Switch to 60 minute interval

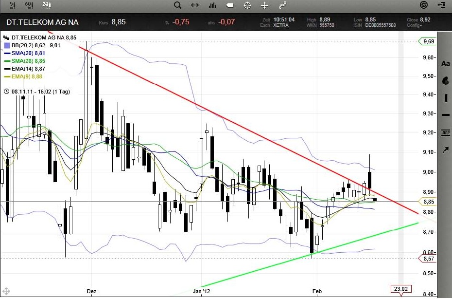(x=29, y=5)
